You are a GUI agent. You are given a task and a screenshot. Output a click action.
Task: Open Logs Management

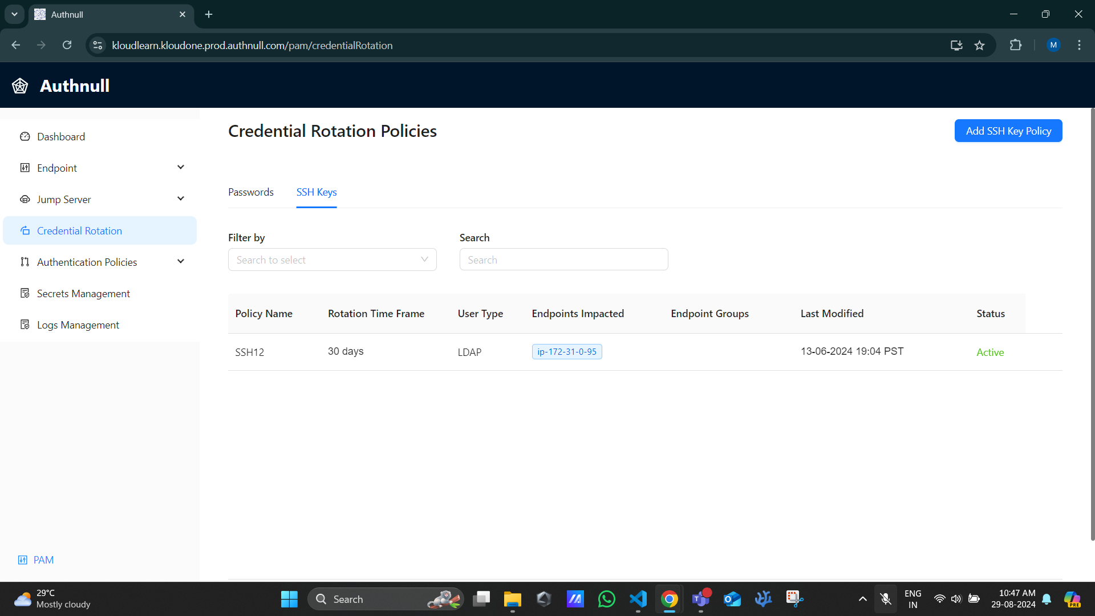pos(78,325)
